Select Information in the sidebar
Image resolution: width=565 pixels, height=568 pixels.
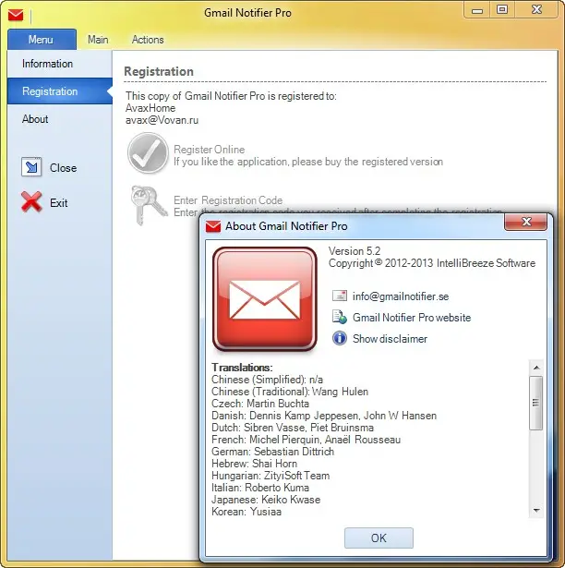60,64
